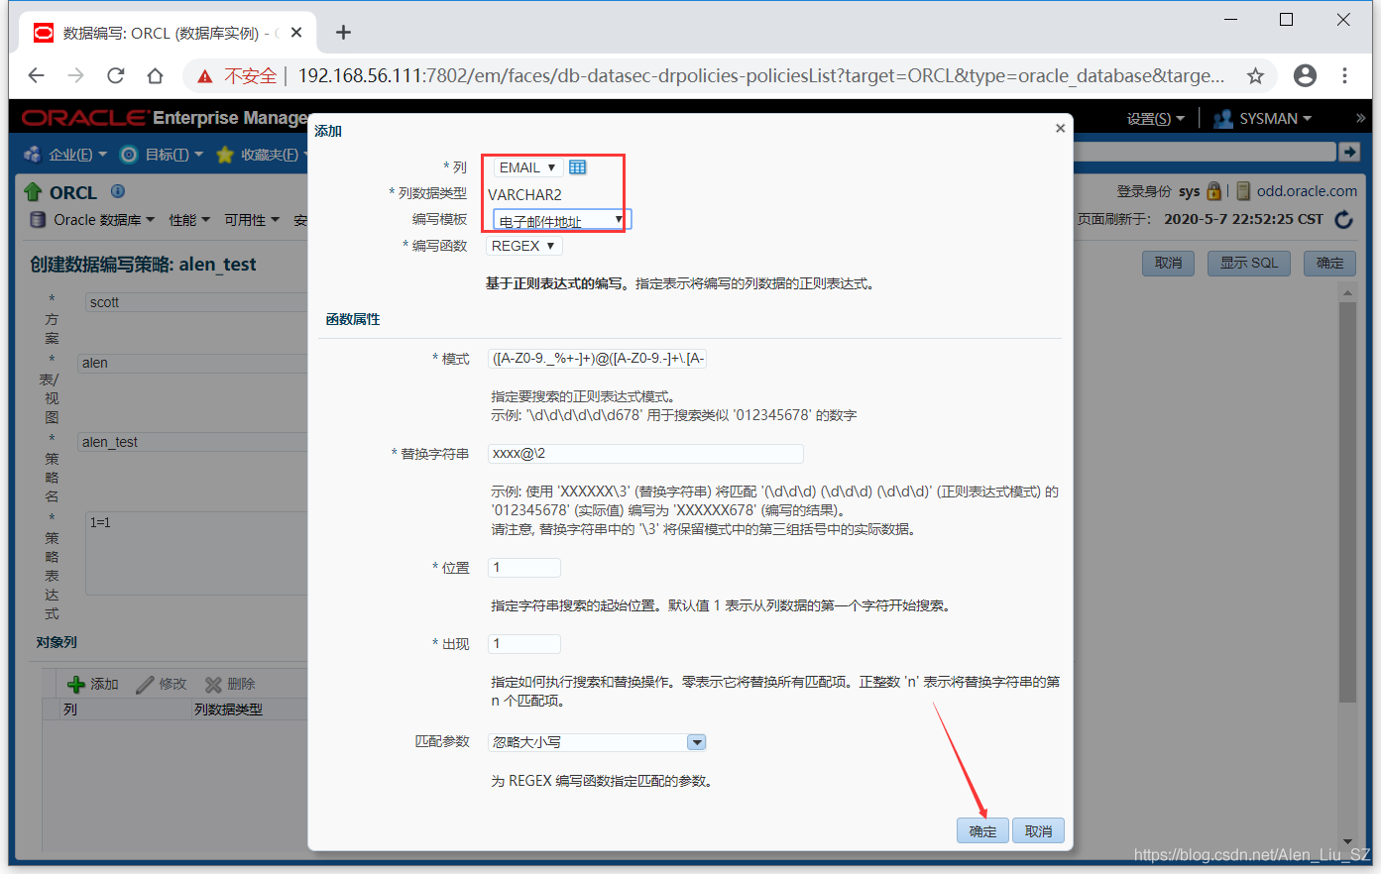Cancel the 添加 dialog

[x=1038, y=830]
